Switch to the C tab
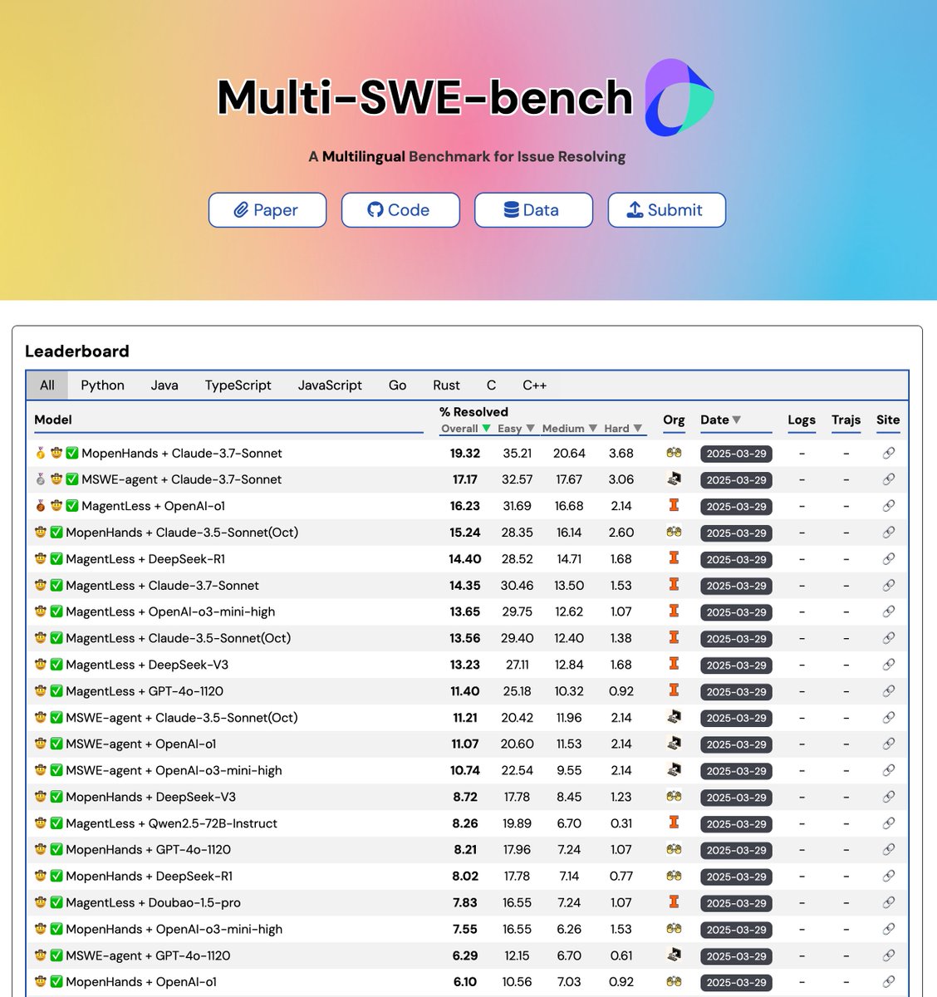 (491, 386)
